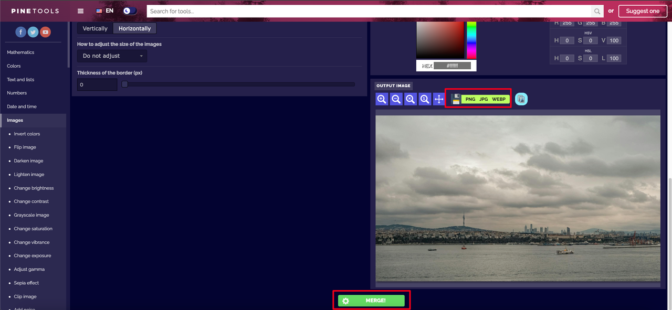Click the border thickness slider handle

click(x=125, y=84)
